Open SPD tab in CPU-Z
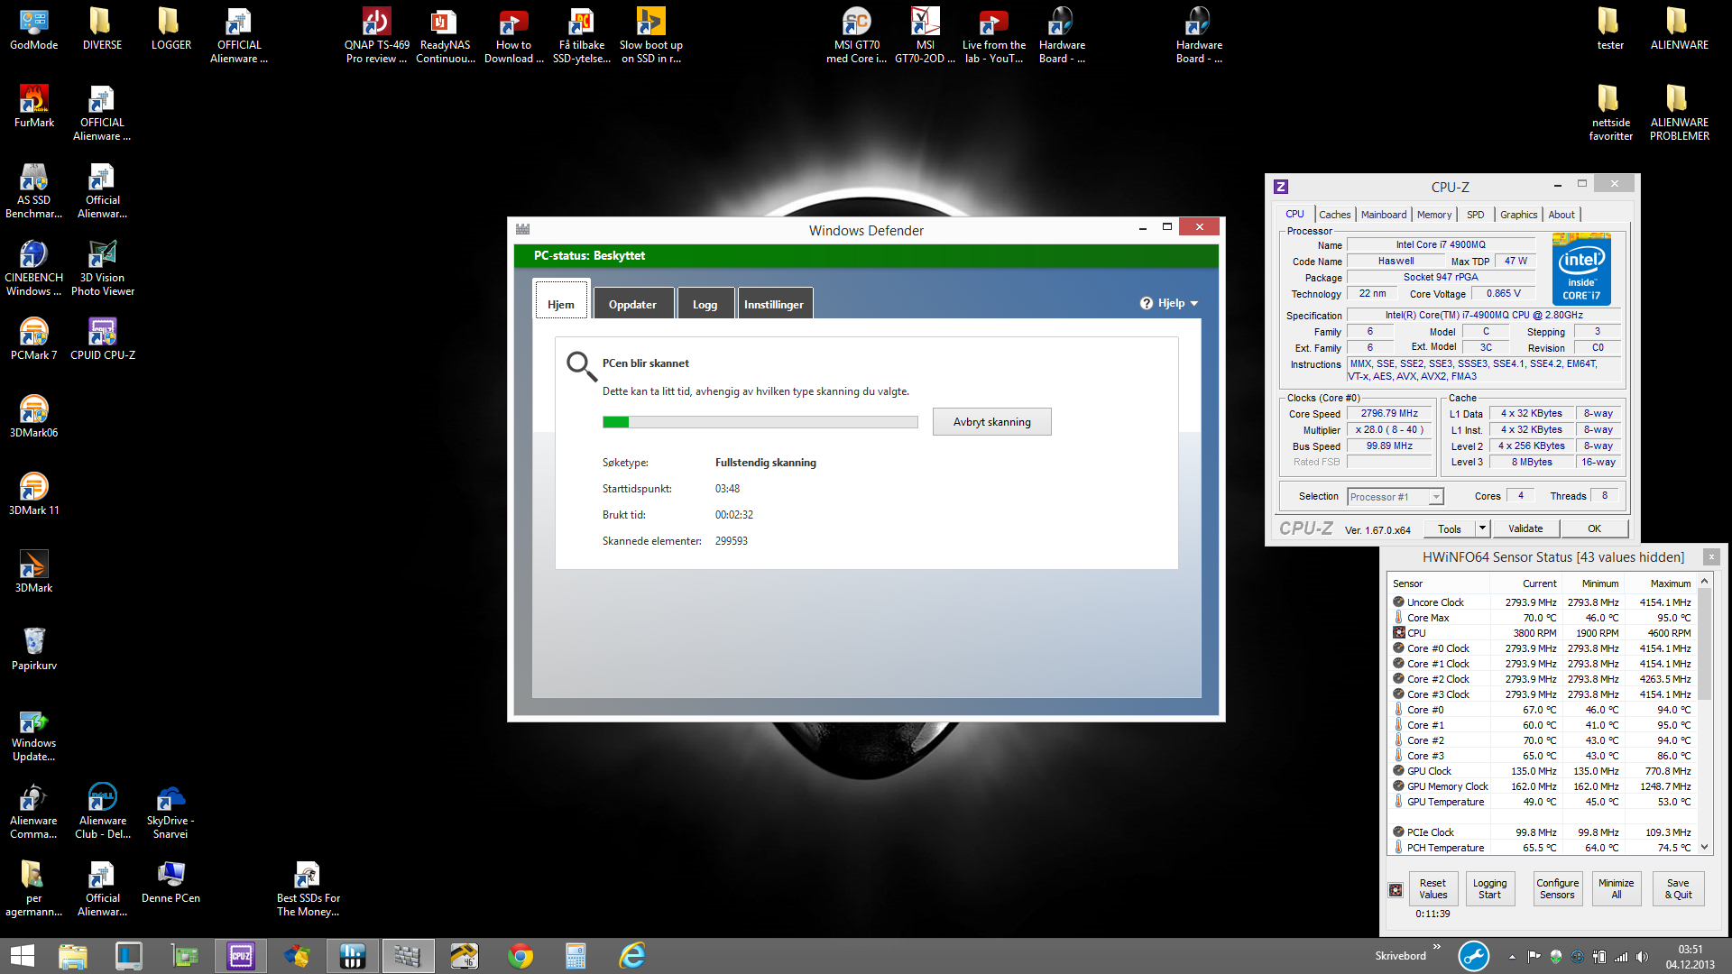Viewport: 1732px width, 974px height. point(1475,215)
